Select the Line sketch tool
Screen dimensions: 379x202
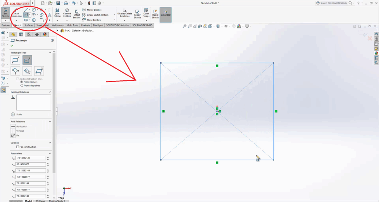pos(26,10)
